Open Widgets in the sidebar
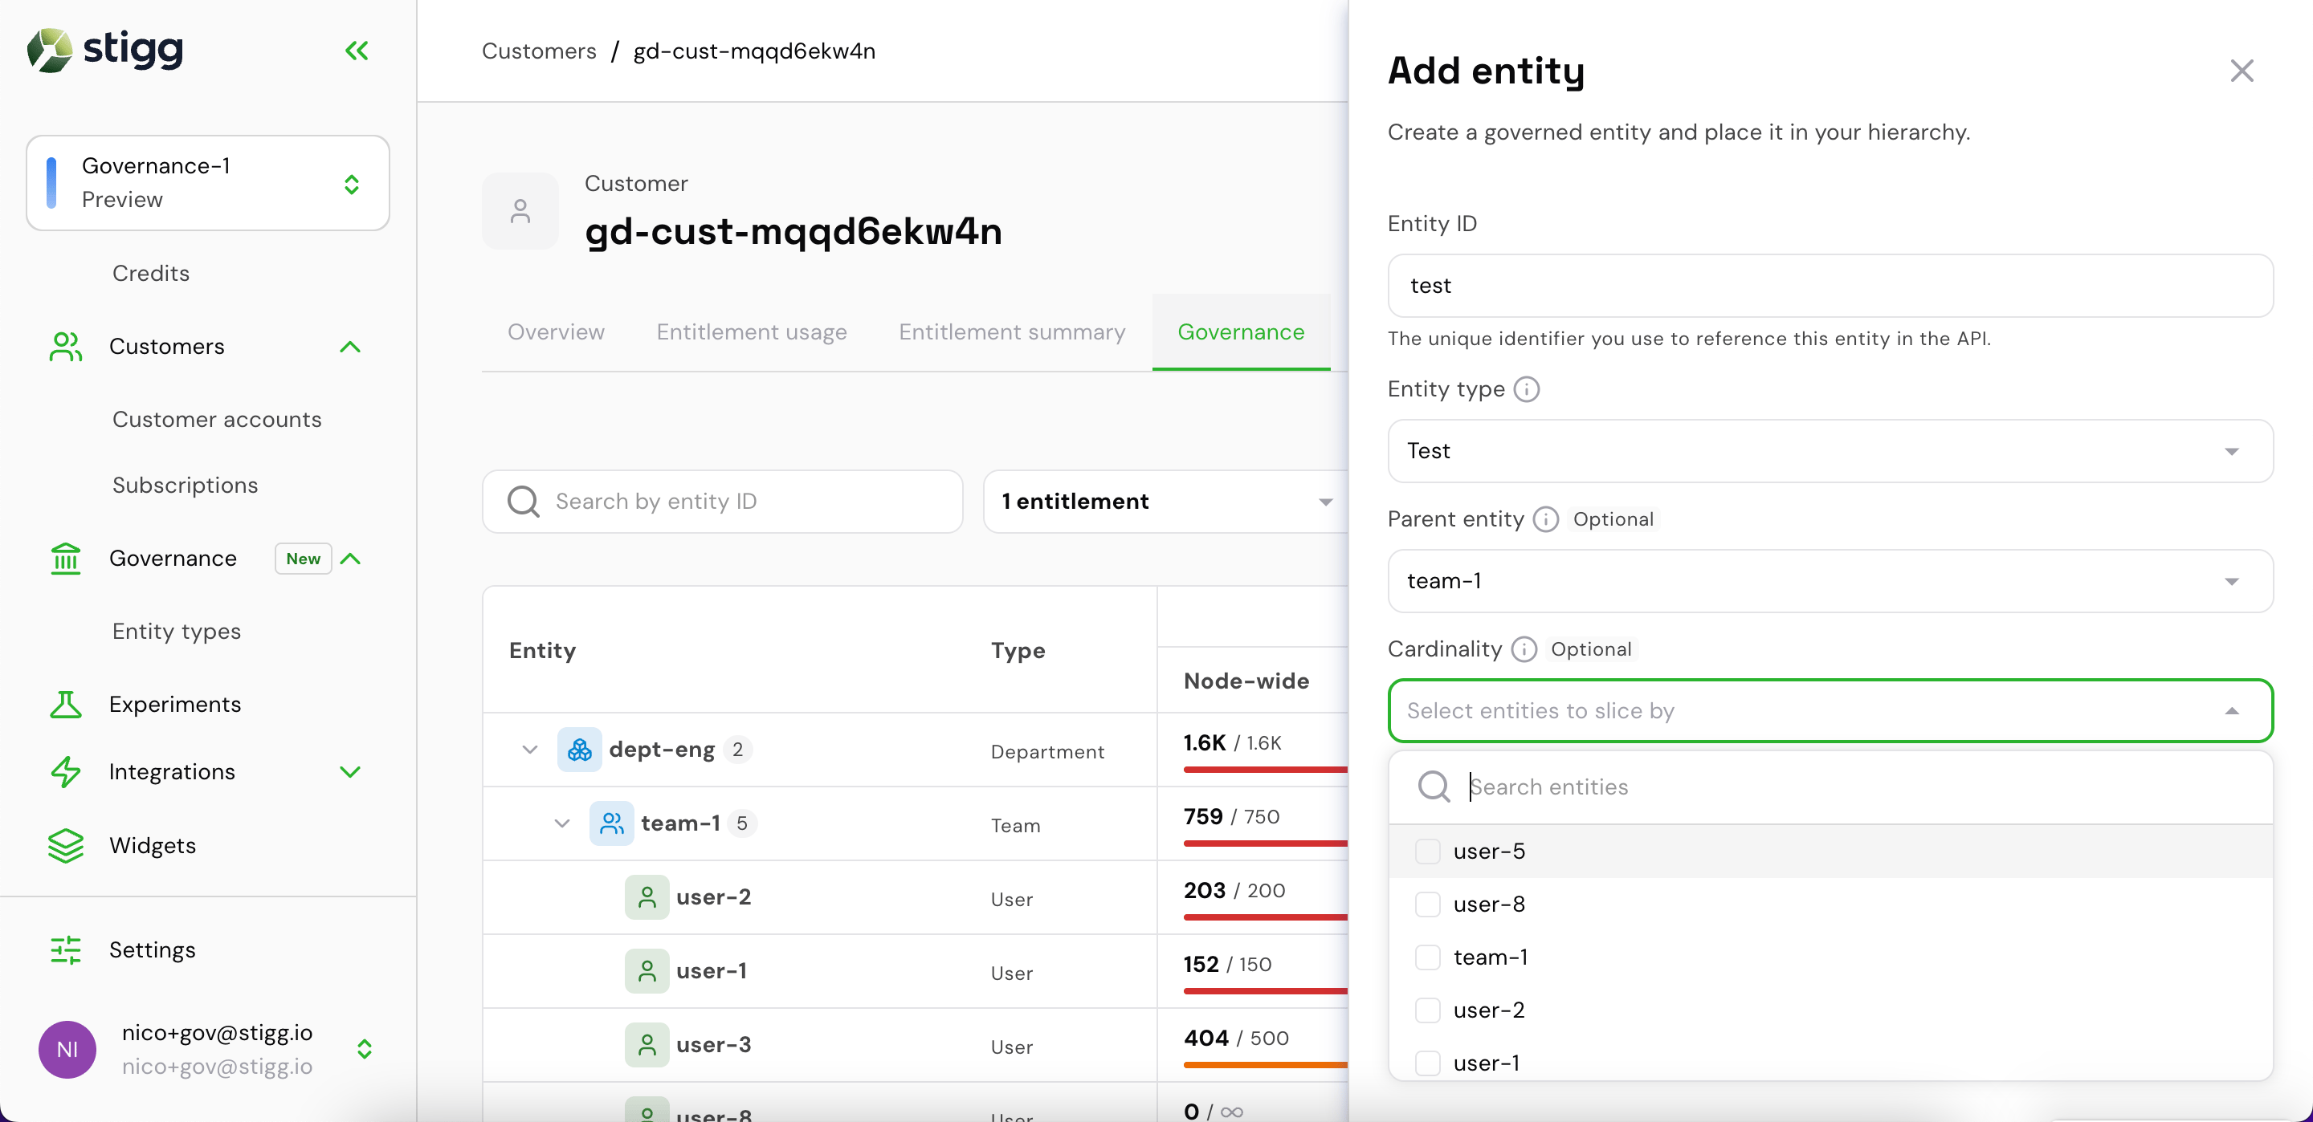The height and width of the screenshot is (1122, 2313). point(153,846)
